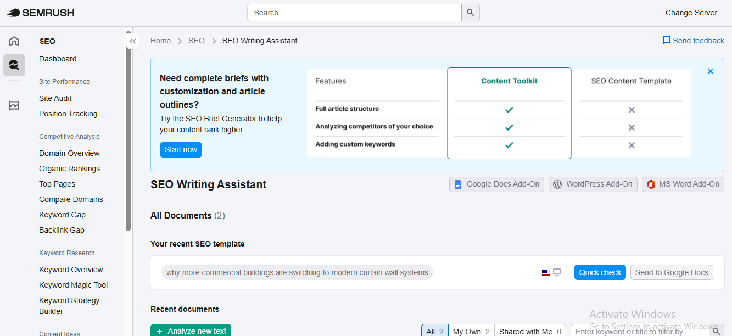Click the Semrush logo
The image size is (732, 336).
point(41,13)
